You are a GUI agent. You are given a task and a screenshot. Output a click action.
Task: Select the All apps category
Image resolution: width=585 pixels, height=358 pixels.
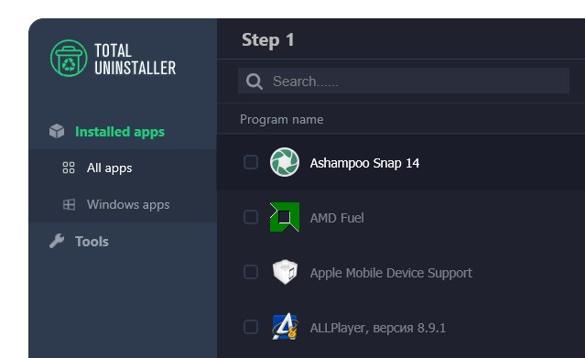tap(109, 168)
